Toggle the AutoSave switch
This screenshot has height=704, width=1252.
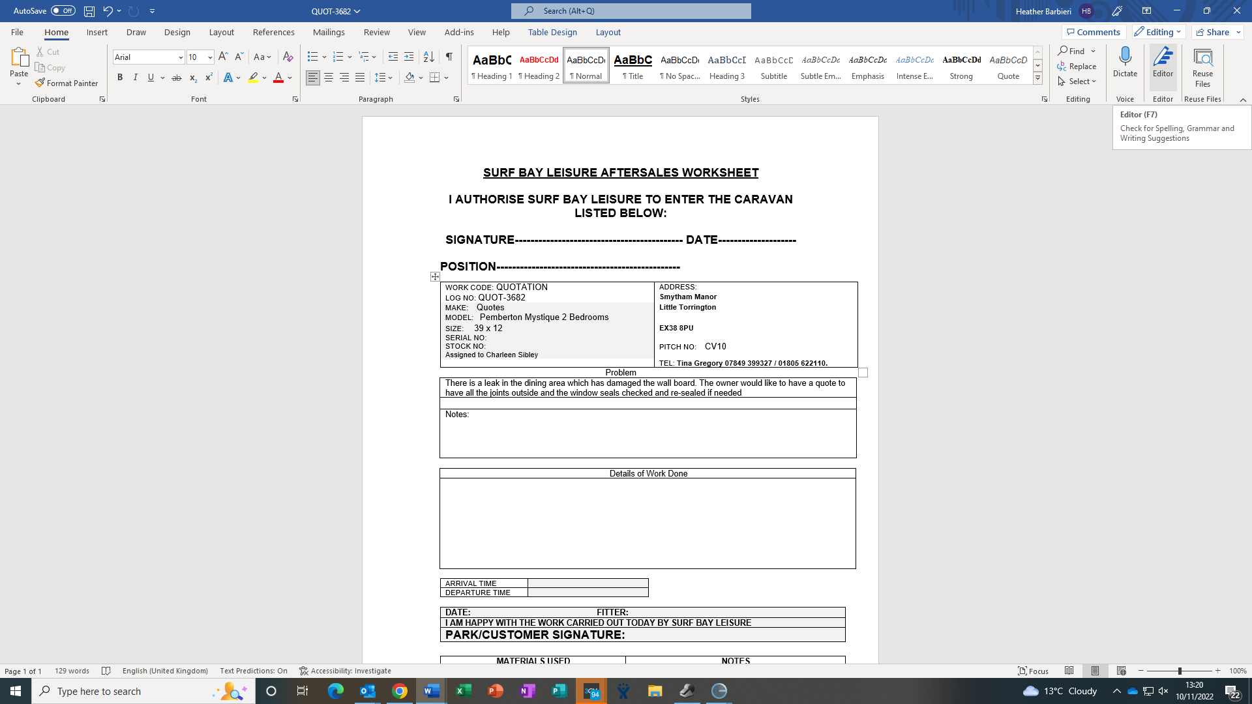click(x=63, y=10)
